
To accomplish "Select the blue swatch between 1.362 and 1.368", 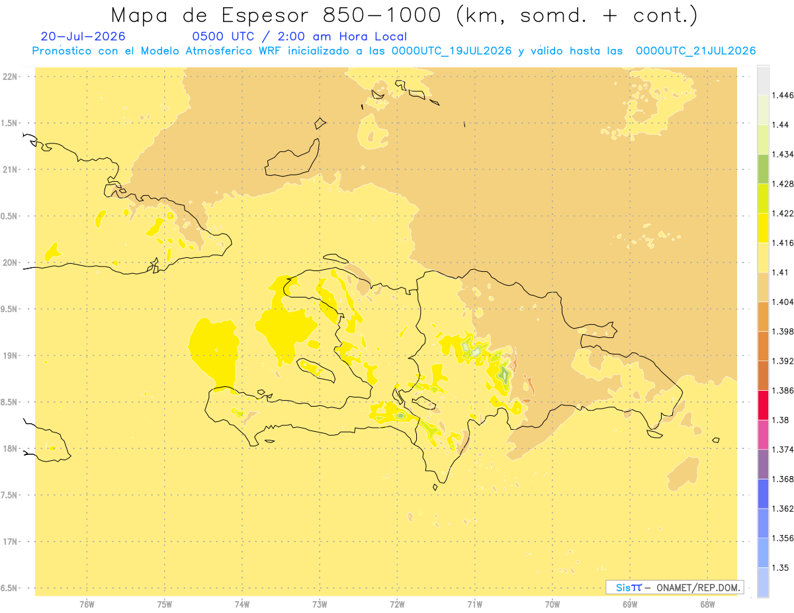I will (763, 494).
